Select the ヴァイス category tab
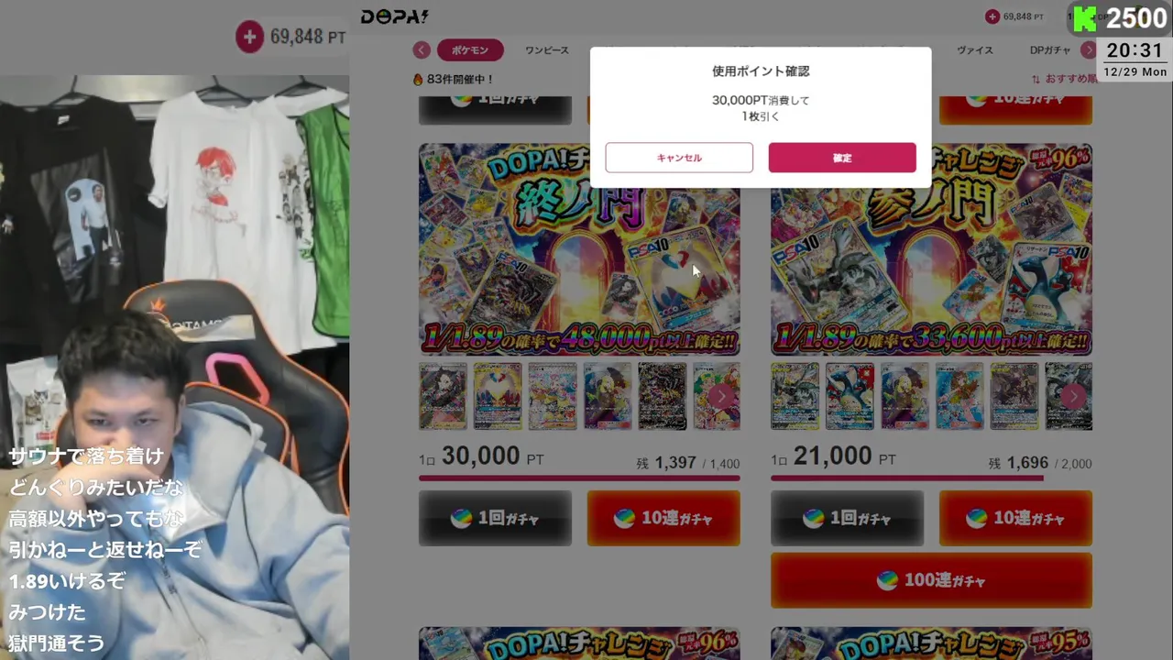1173x660 pixels. click(975, 50)
